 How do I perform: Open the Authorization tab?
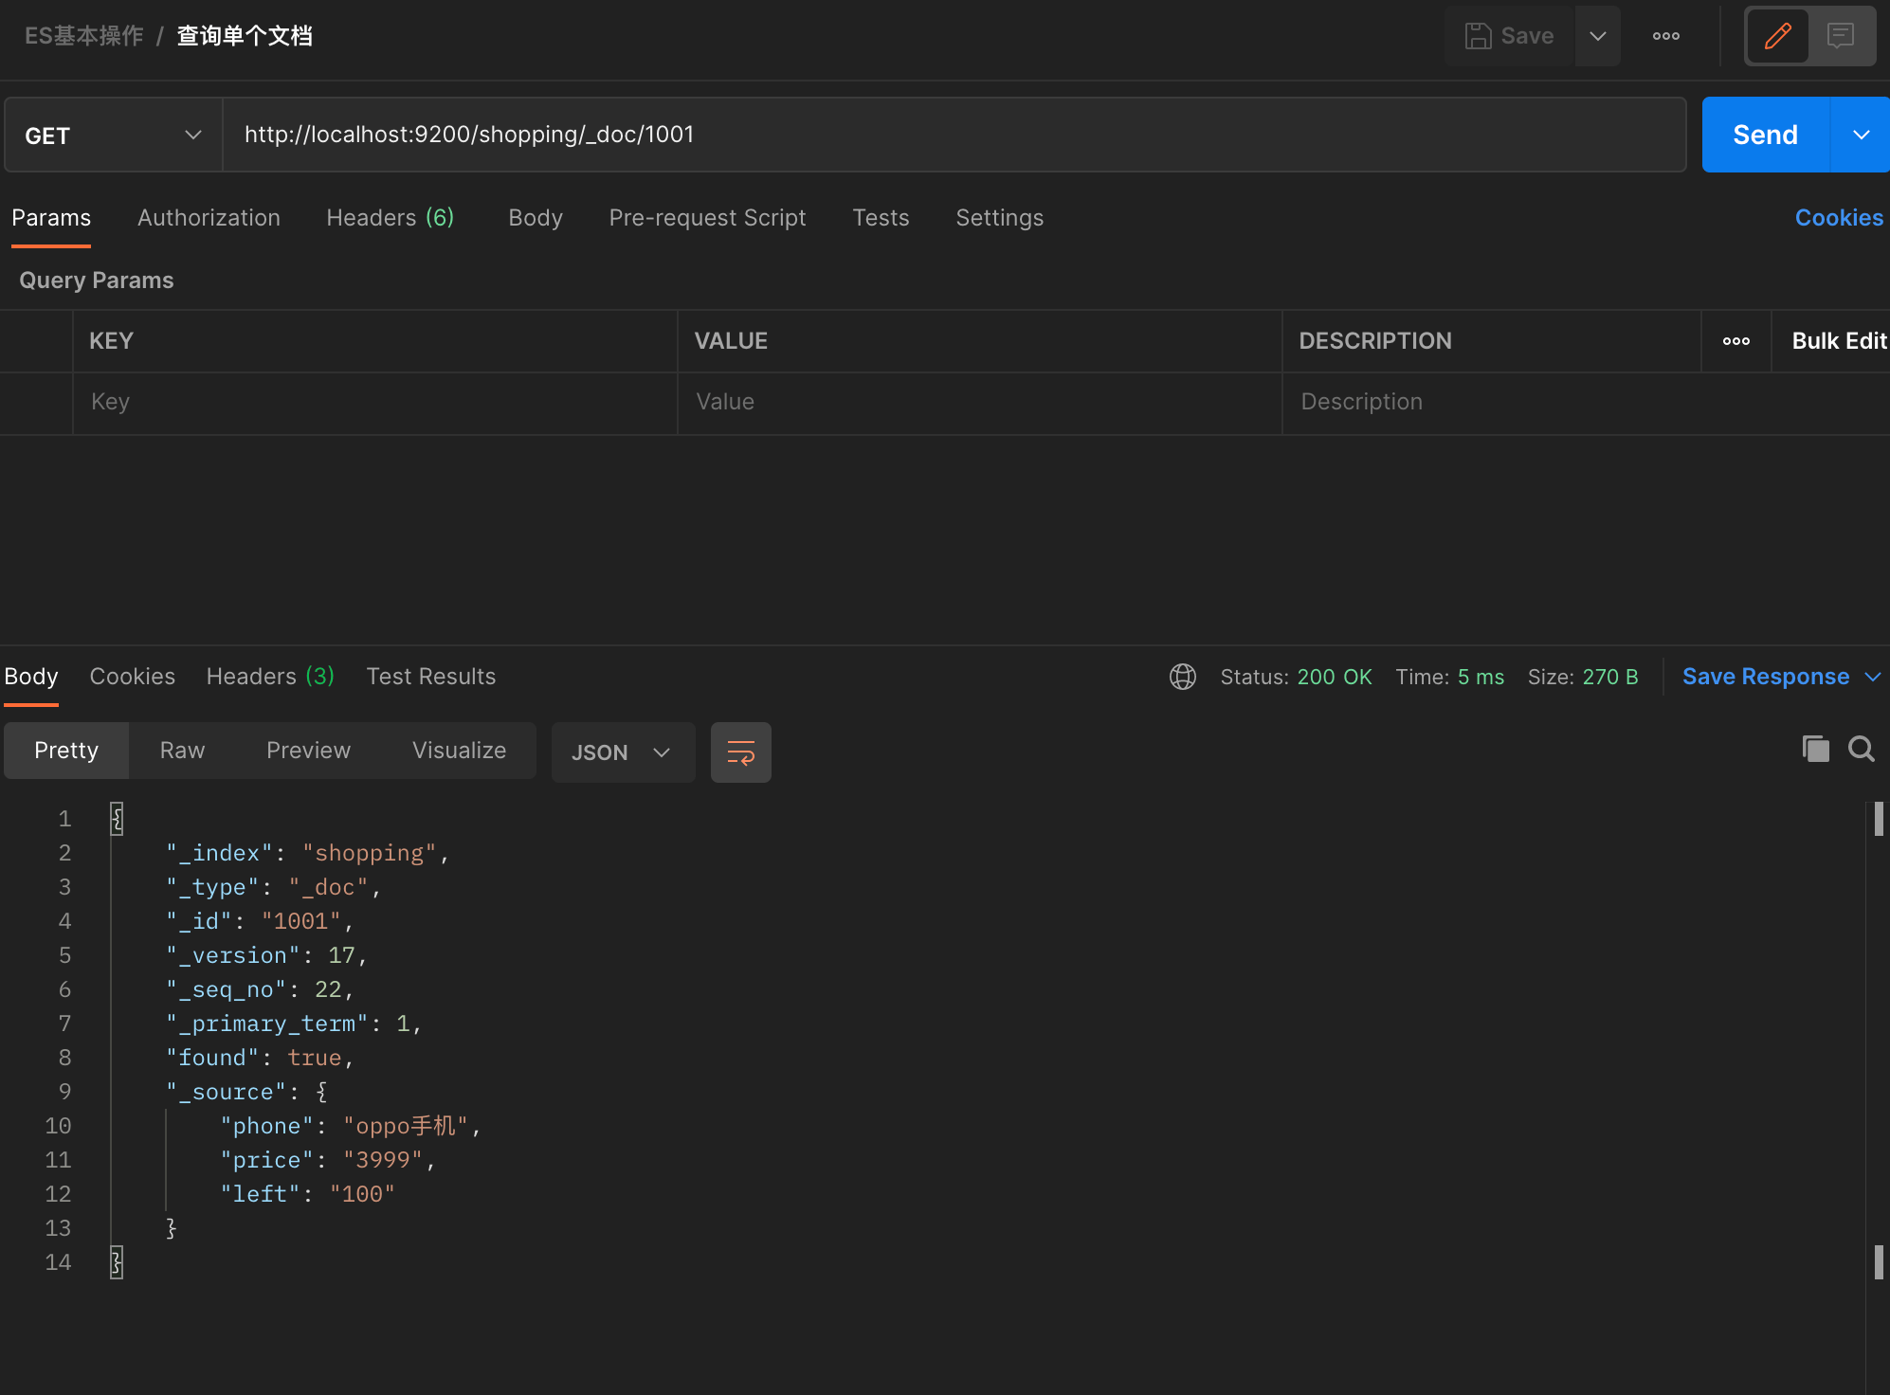pos(209,218)
